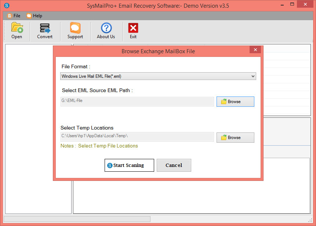The image size is (316, 226).
Task: Click the progress bar at window bottom
Action: tap(77, 219)
